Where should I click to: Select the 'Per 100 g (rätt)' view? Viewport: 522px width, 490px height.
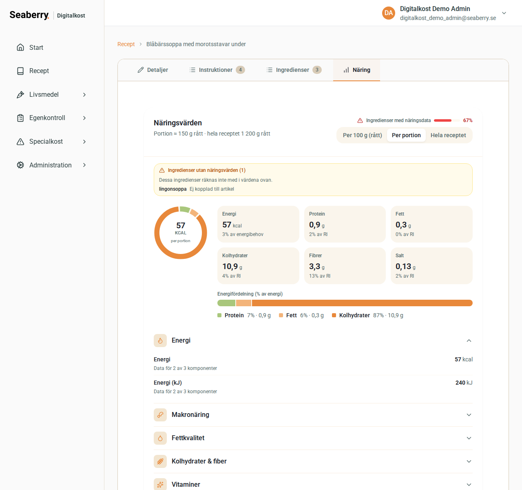click(x=363, y=135)
